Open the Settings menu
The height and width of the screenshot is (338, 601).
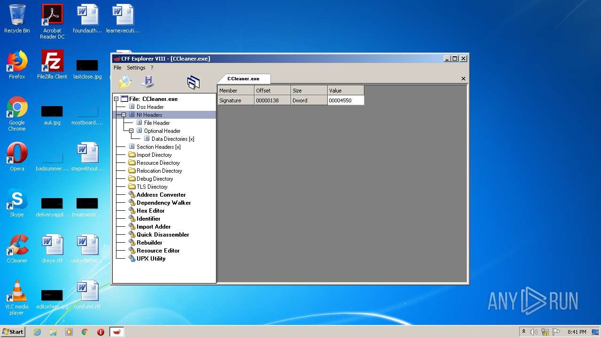coord(136,68)
